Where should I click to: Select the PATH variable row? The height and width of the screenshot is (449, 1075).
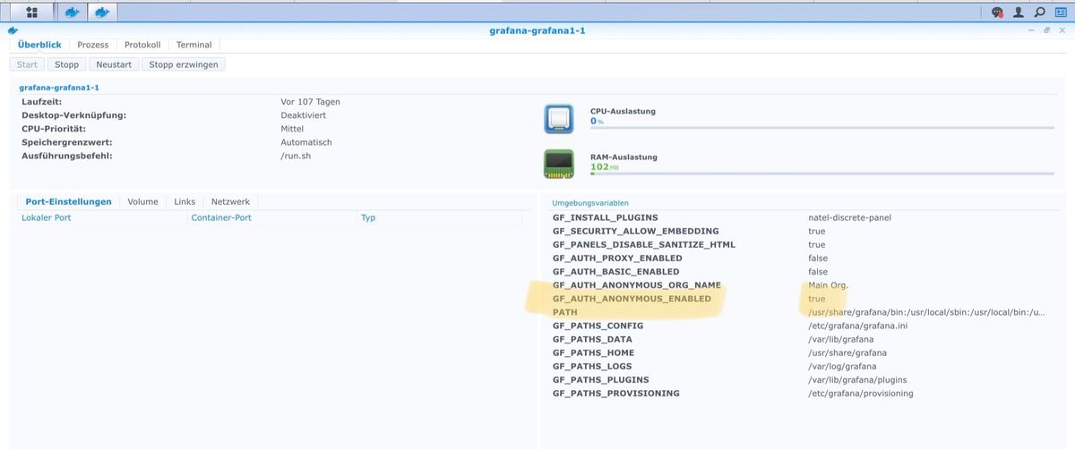tap(800, 312)
